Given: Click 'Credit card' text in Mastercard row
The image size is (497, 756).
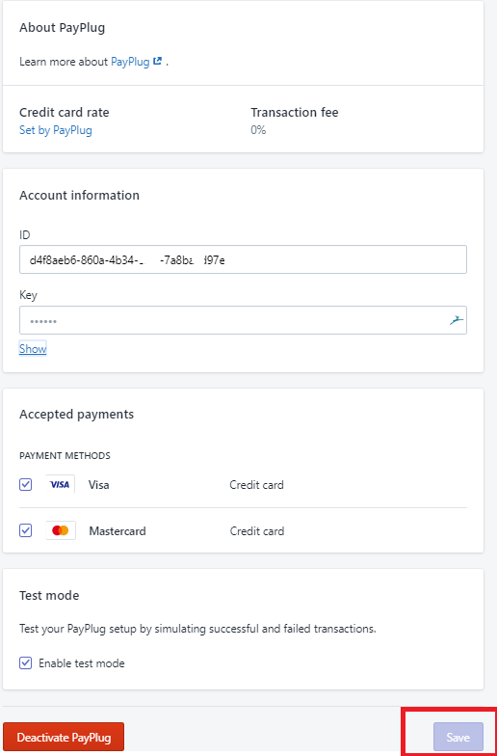Looking at the screenshot, I should [256, 530].
